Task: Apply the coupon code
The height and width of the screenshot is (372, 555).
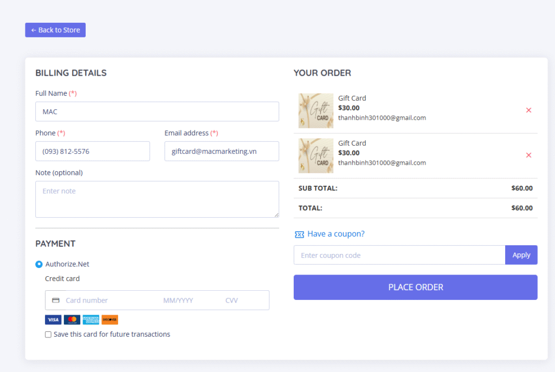Action: pyautogui.click(x=521, y=255)
